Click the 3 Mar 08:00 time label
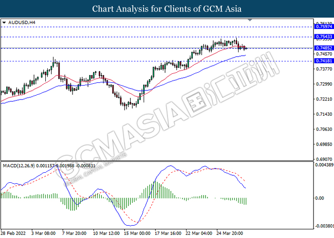 pos(43,233)
